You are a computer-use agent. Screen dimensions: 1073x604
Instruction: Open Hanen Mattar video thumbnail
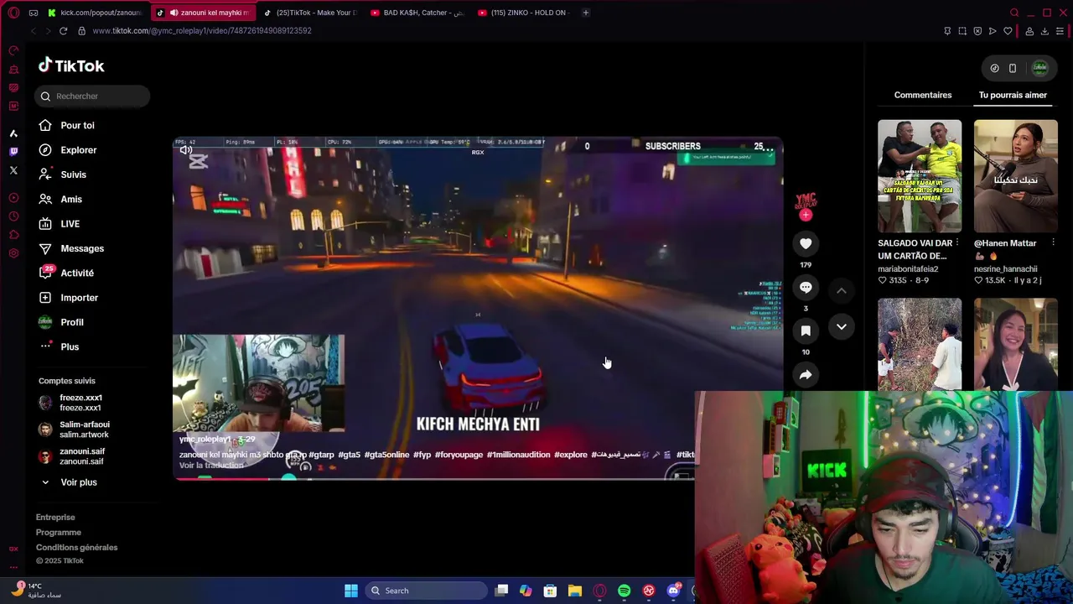click(x=1016, y=176)
